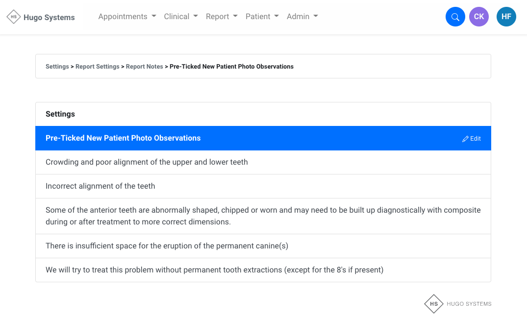Select the 'without permanent tooth extractions' row

coord(214,270)
